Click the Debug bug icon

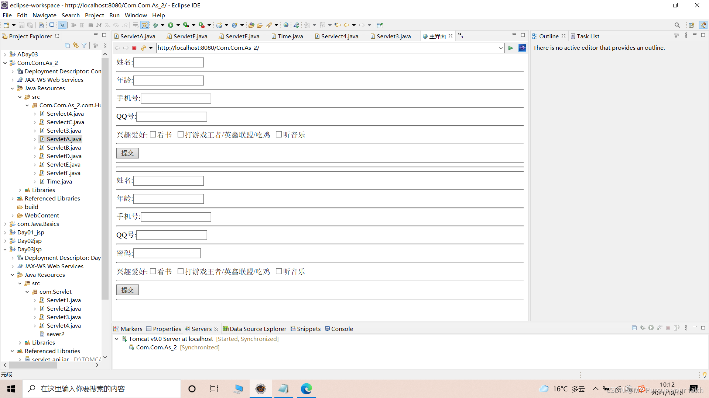(155, 25)
